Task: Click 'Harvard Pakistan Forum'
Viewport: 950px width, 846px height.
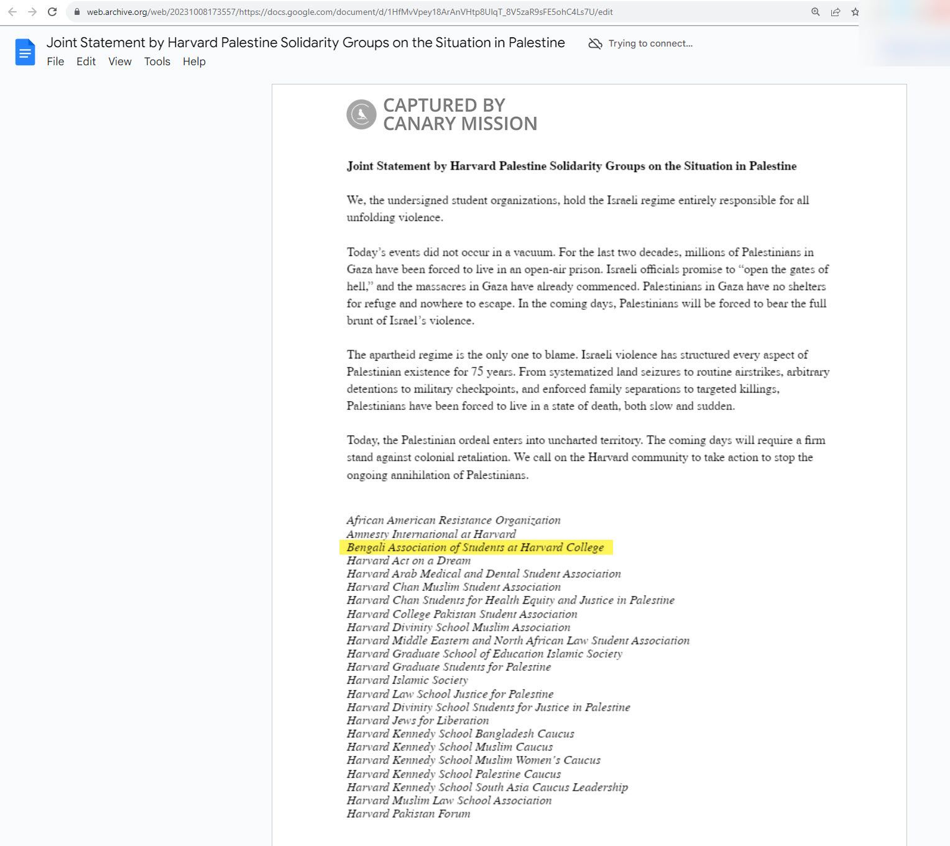Action: point(408,814)
